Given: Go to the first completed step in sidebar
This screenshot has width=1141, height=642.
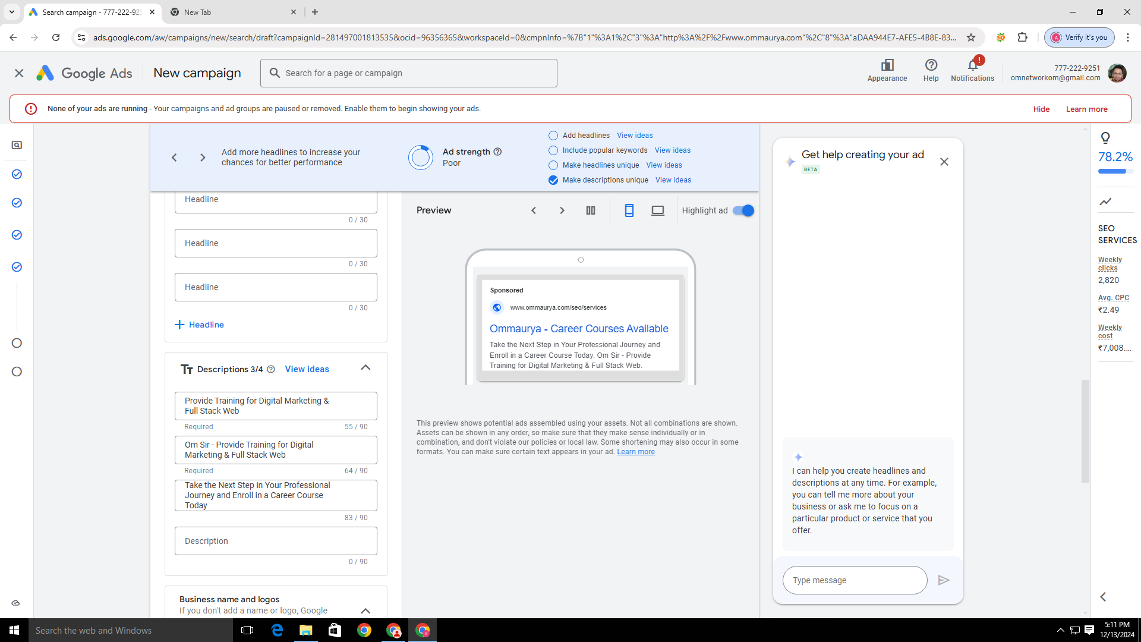Looking at the screenshot, I should coord(17,174).
